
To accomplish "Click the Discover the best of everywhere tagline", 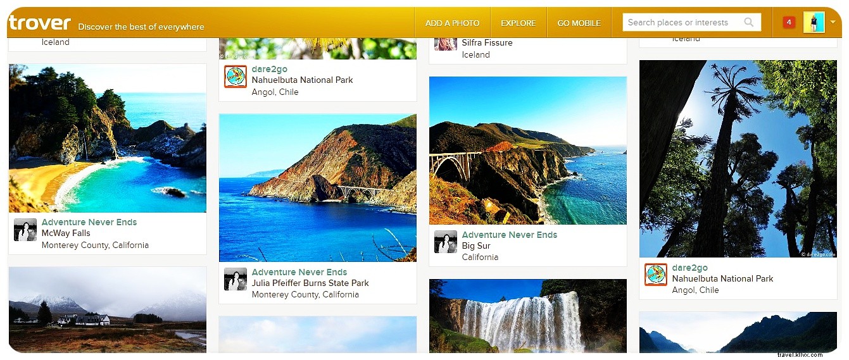I will coord(141,27).
